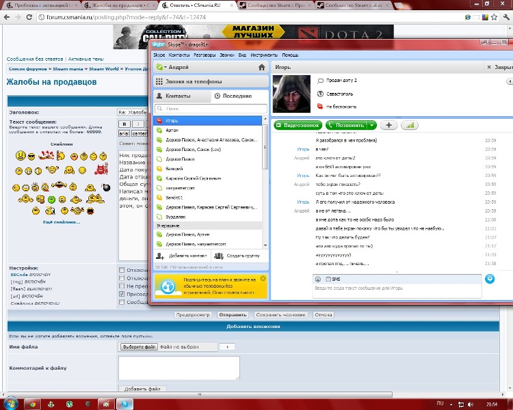This screenshot has width=513, height=410.
Task: Open the dropdown arrow beside Позвонить
Action: tap(372, 125)
